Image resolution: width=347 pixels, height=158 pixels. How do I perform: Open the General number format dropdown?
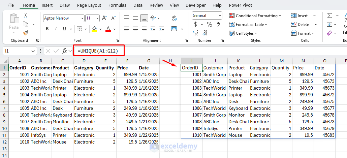(220, 15)
